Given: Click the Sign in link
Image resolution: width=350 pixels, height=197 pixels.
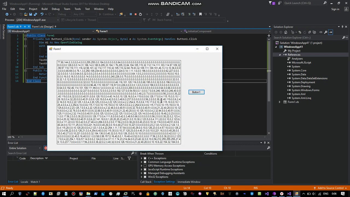Looking at the screenshot, I should point(335,9).
